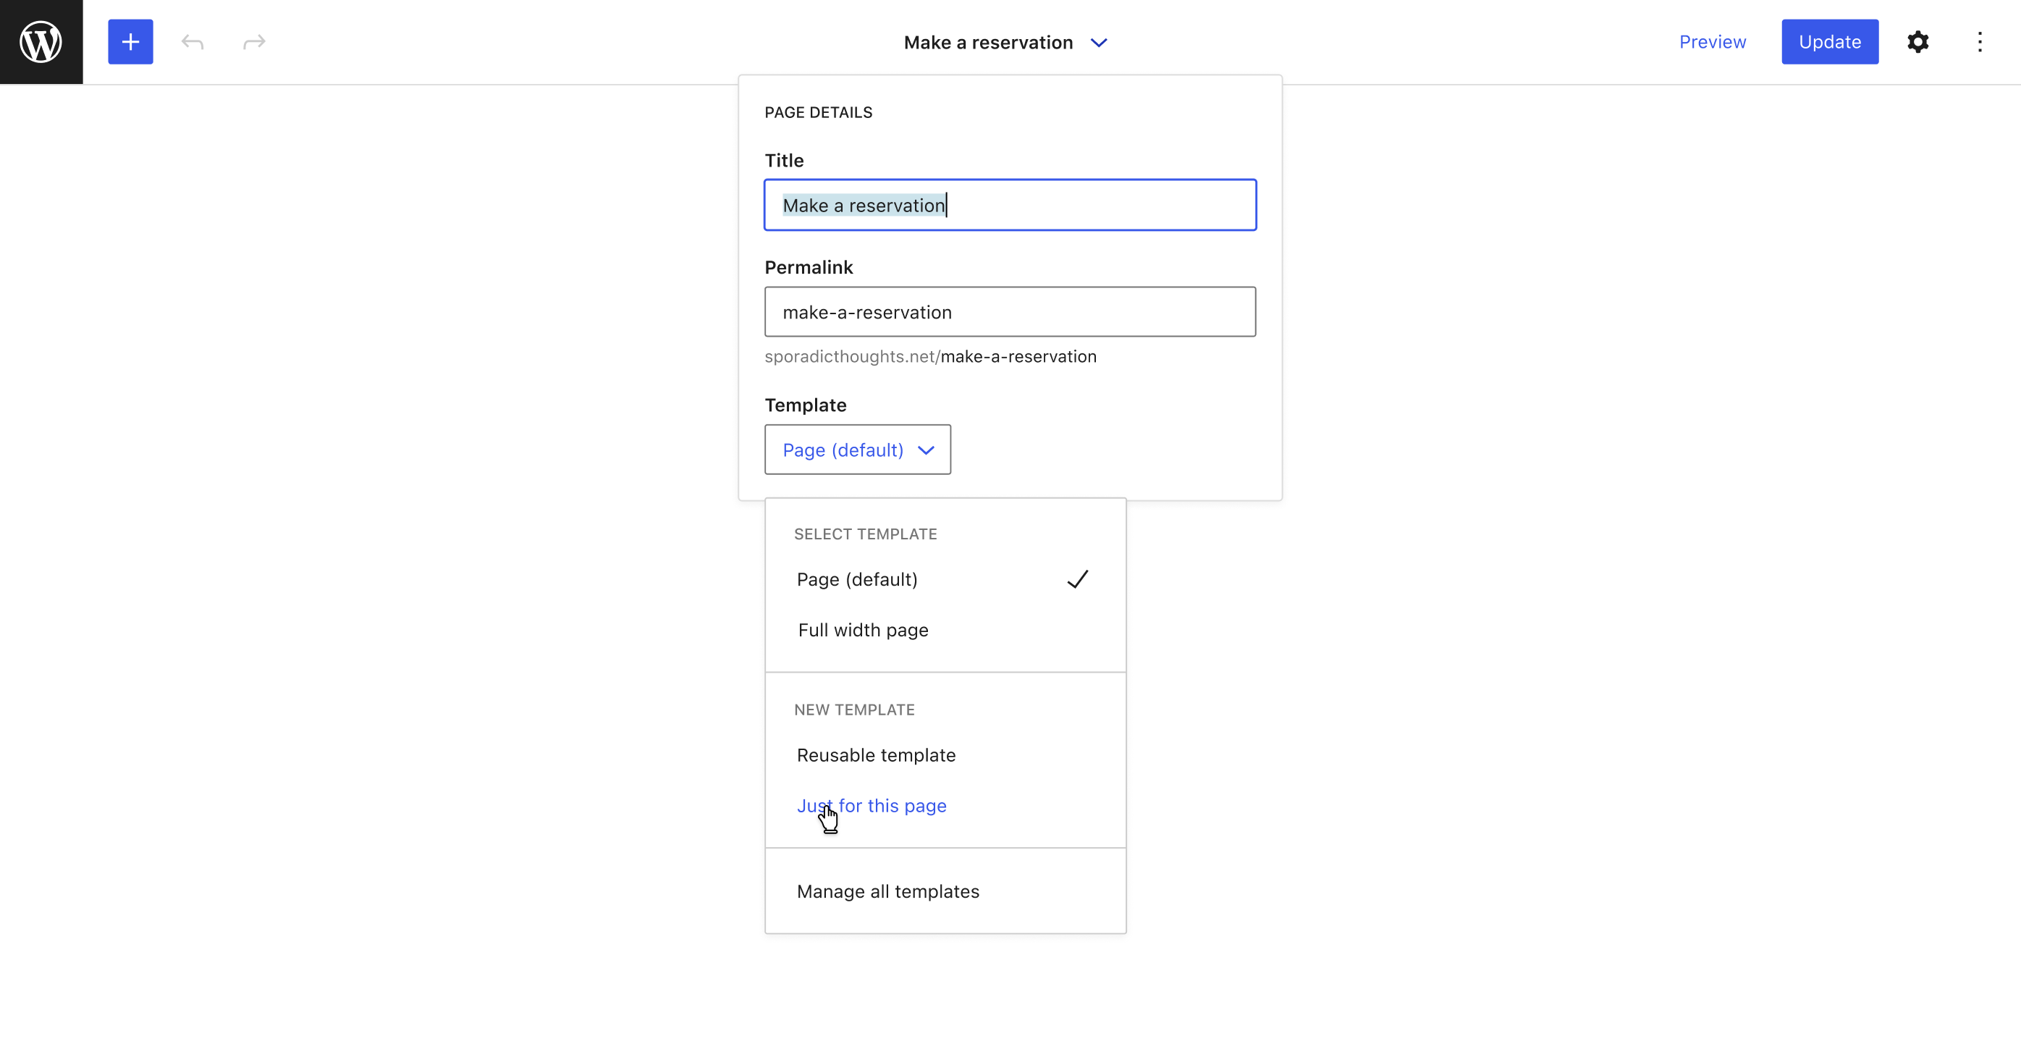Click the Permalink input field
The image size is (2021, 1044).
coord(1010,313)
